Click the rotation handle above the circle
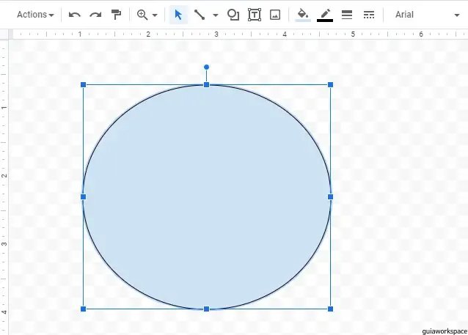 click(206, 67)
